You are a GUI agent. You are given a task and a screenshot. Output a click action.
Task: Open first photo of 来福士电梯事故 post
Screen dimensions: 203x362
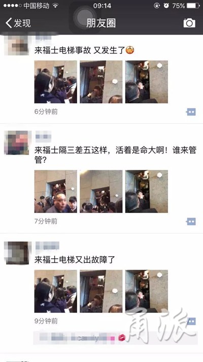pyautogui.click(x=56, y=82)
